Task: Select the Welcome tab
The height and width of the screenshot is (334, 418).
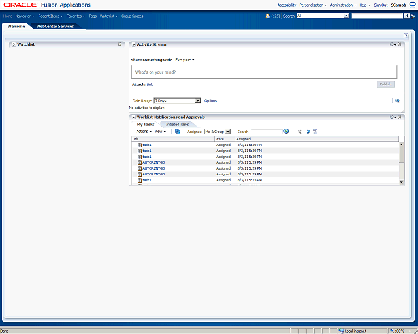Action: [x=16, y=26]
